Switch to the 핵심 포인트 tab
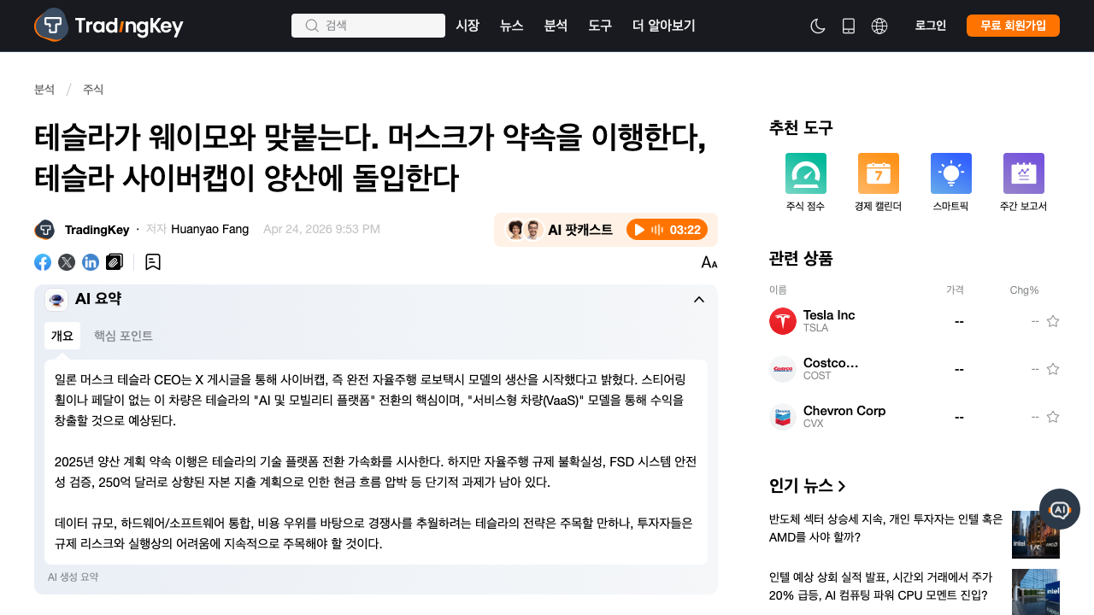 tap(123, 336)
